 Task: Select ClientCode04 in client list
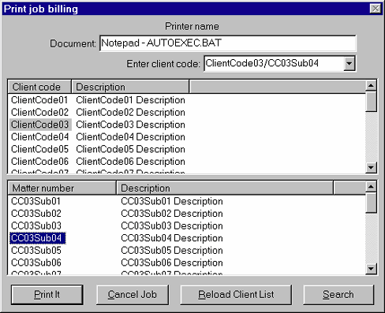39,137
